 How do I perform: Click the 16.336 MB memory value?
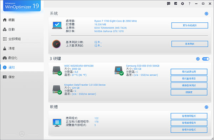pos(100,25)
